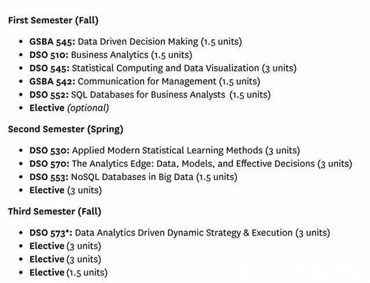Screen dimensions: 370x283
Task: Open the DSO 545 course code
Action: (49, 68)
